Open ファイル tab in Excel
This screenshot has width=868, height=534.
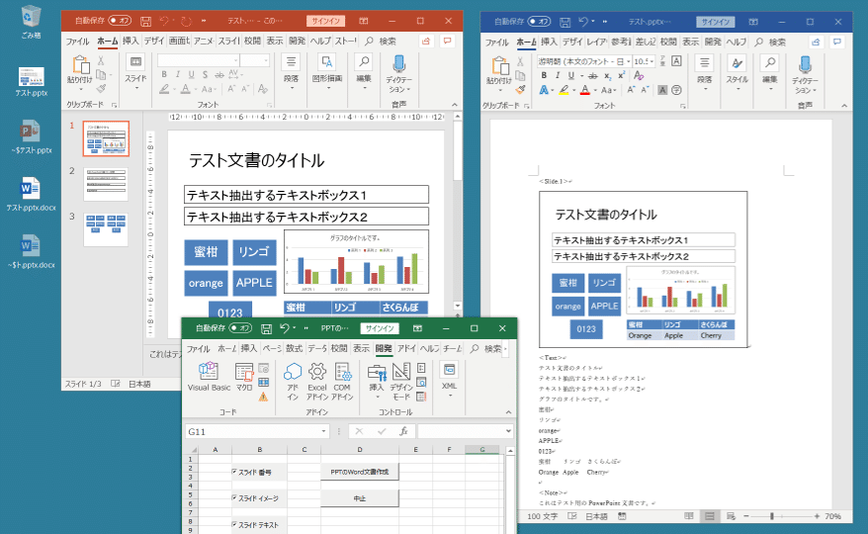pos(198,348)
